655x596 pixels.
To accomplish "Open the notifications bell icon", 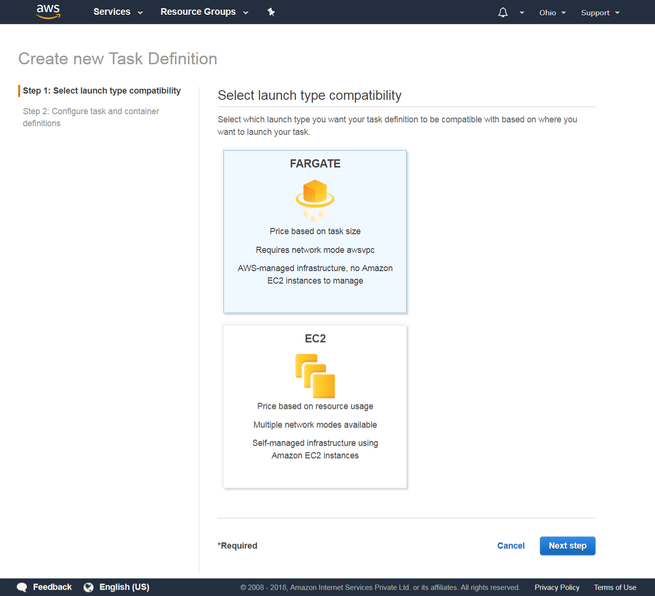I will point(503,12).
